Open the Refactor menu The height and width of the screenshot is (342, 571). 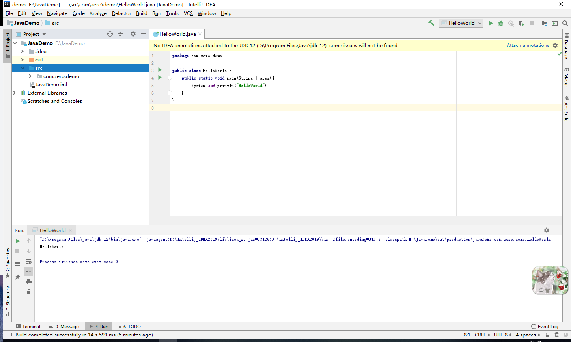[x=121, y=13]
